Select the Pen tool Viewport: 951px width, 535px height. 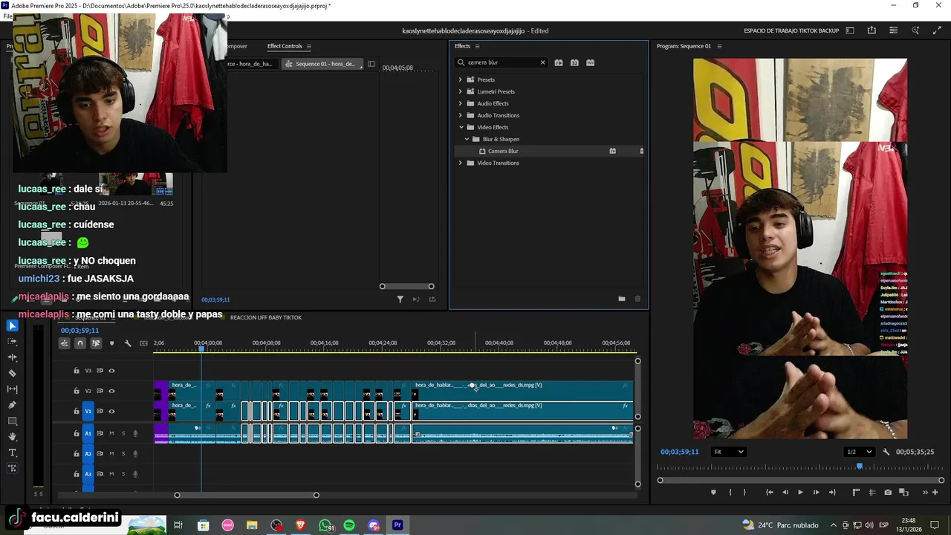[x=12, y=405]
